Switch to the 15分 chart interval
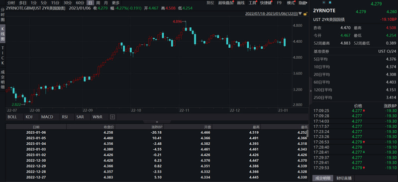398x182 pixels. pyautogui.click(x=55, y=3)
